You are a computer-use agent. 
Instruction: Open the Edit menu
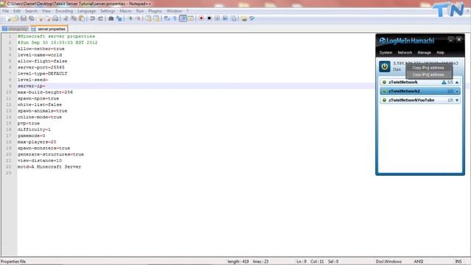pos(17,11)
